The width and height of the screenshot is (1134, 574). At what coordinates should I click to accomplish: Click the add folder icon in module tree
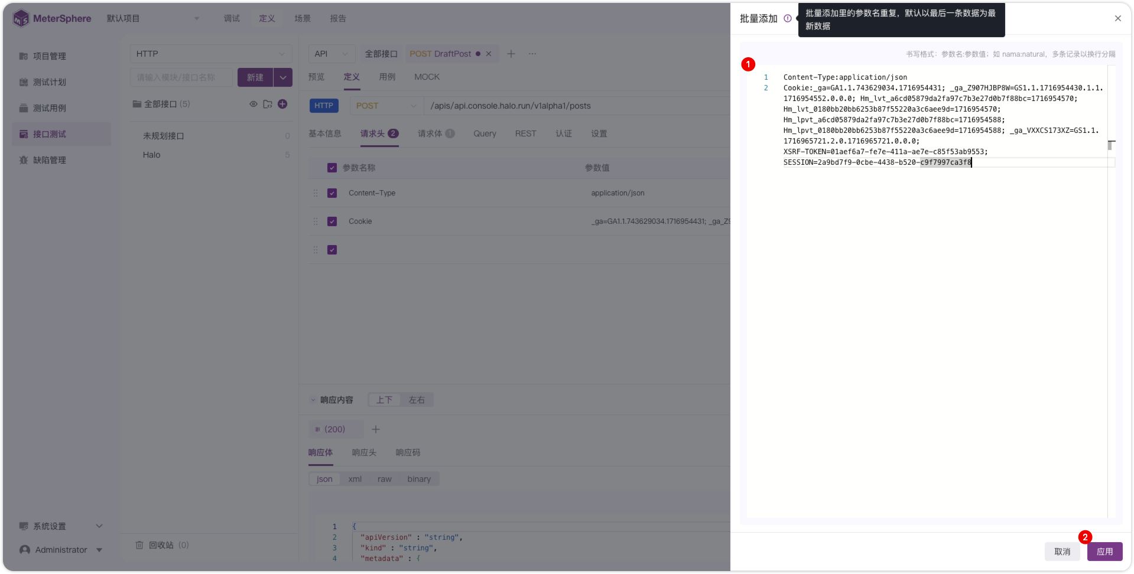268,104
